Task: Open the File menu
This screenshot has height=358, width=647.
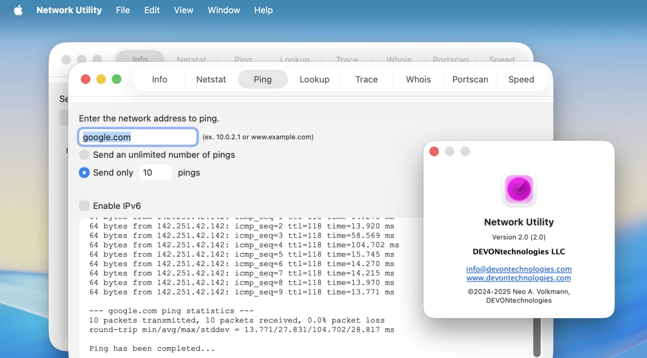Action: click(122, 10)
